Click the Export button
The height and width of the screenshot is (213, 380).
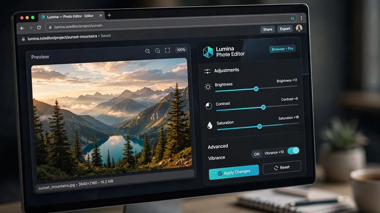[x=285, y=29]
